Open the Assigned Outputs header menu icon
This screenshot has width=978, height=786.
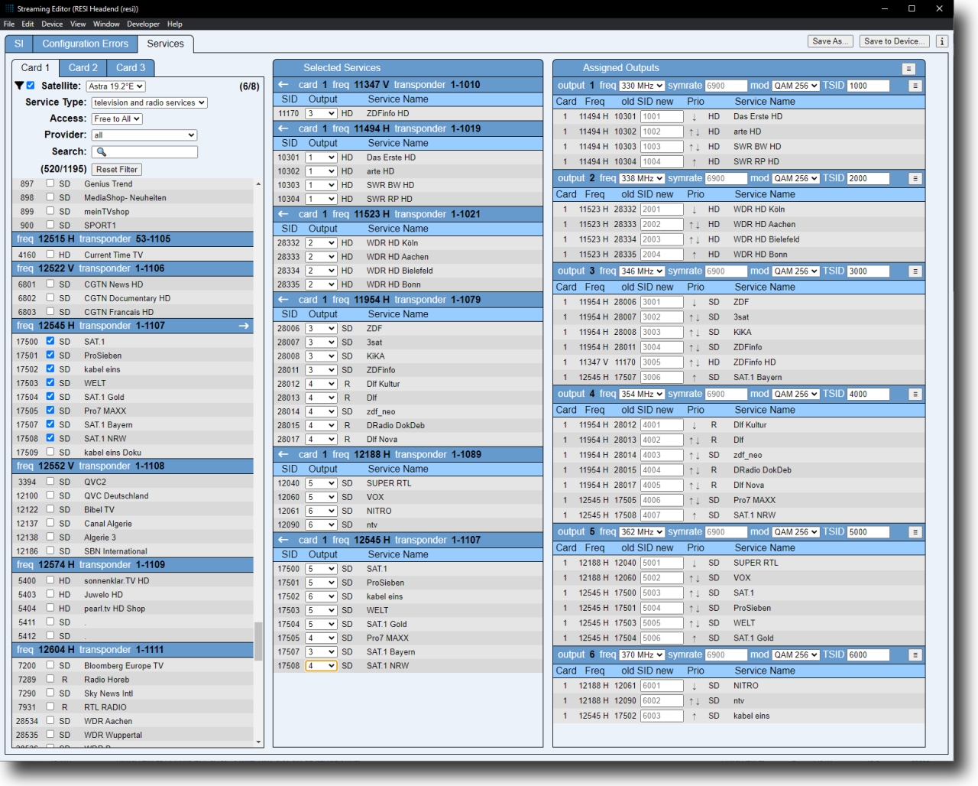click(908, 69)
